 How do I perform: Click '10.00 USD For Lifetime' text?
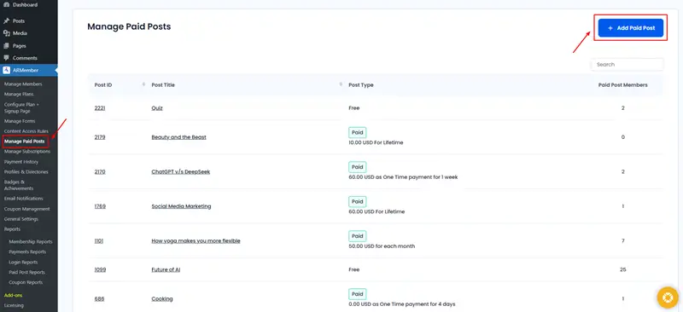376,142
